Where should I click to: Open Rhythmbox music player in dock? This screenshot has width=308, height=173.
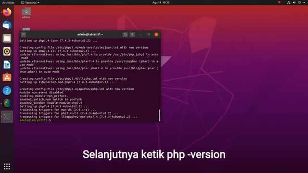tap(7, 51)
